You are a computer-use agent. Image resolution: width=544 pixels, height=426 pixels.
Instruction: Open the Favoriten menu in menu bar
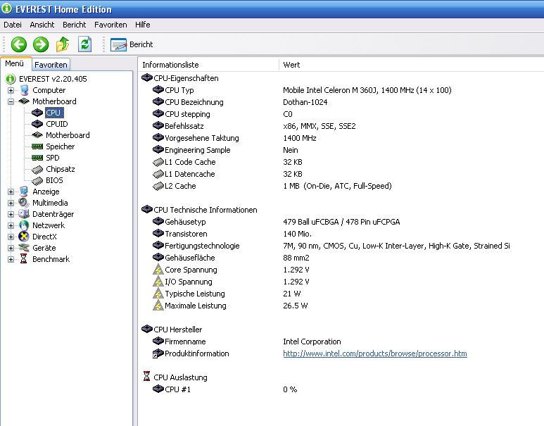[110, 25]
